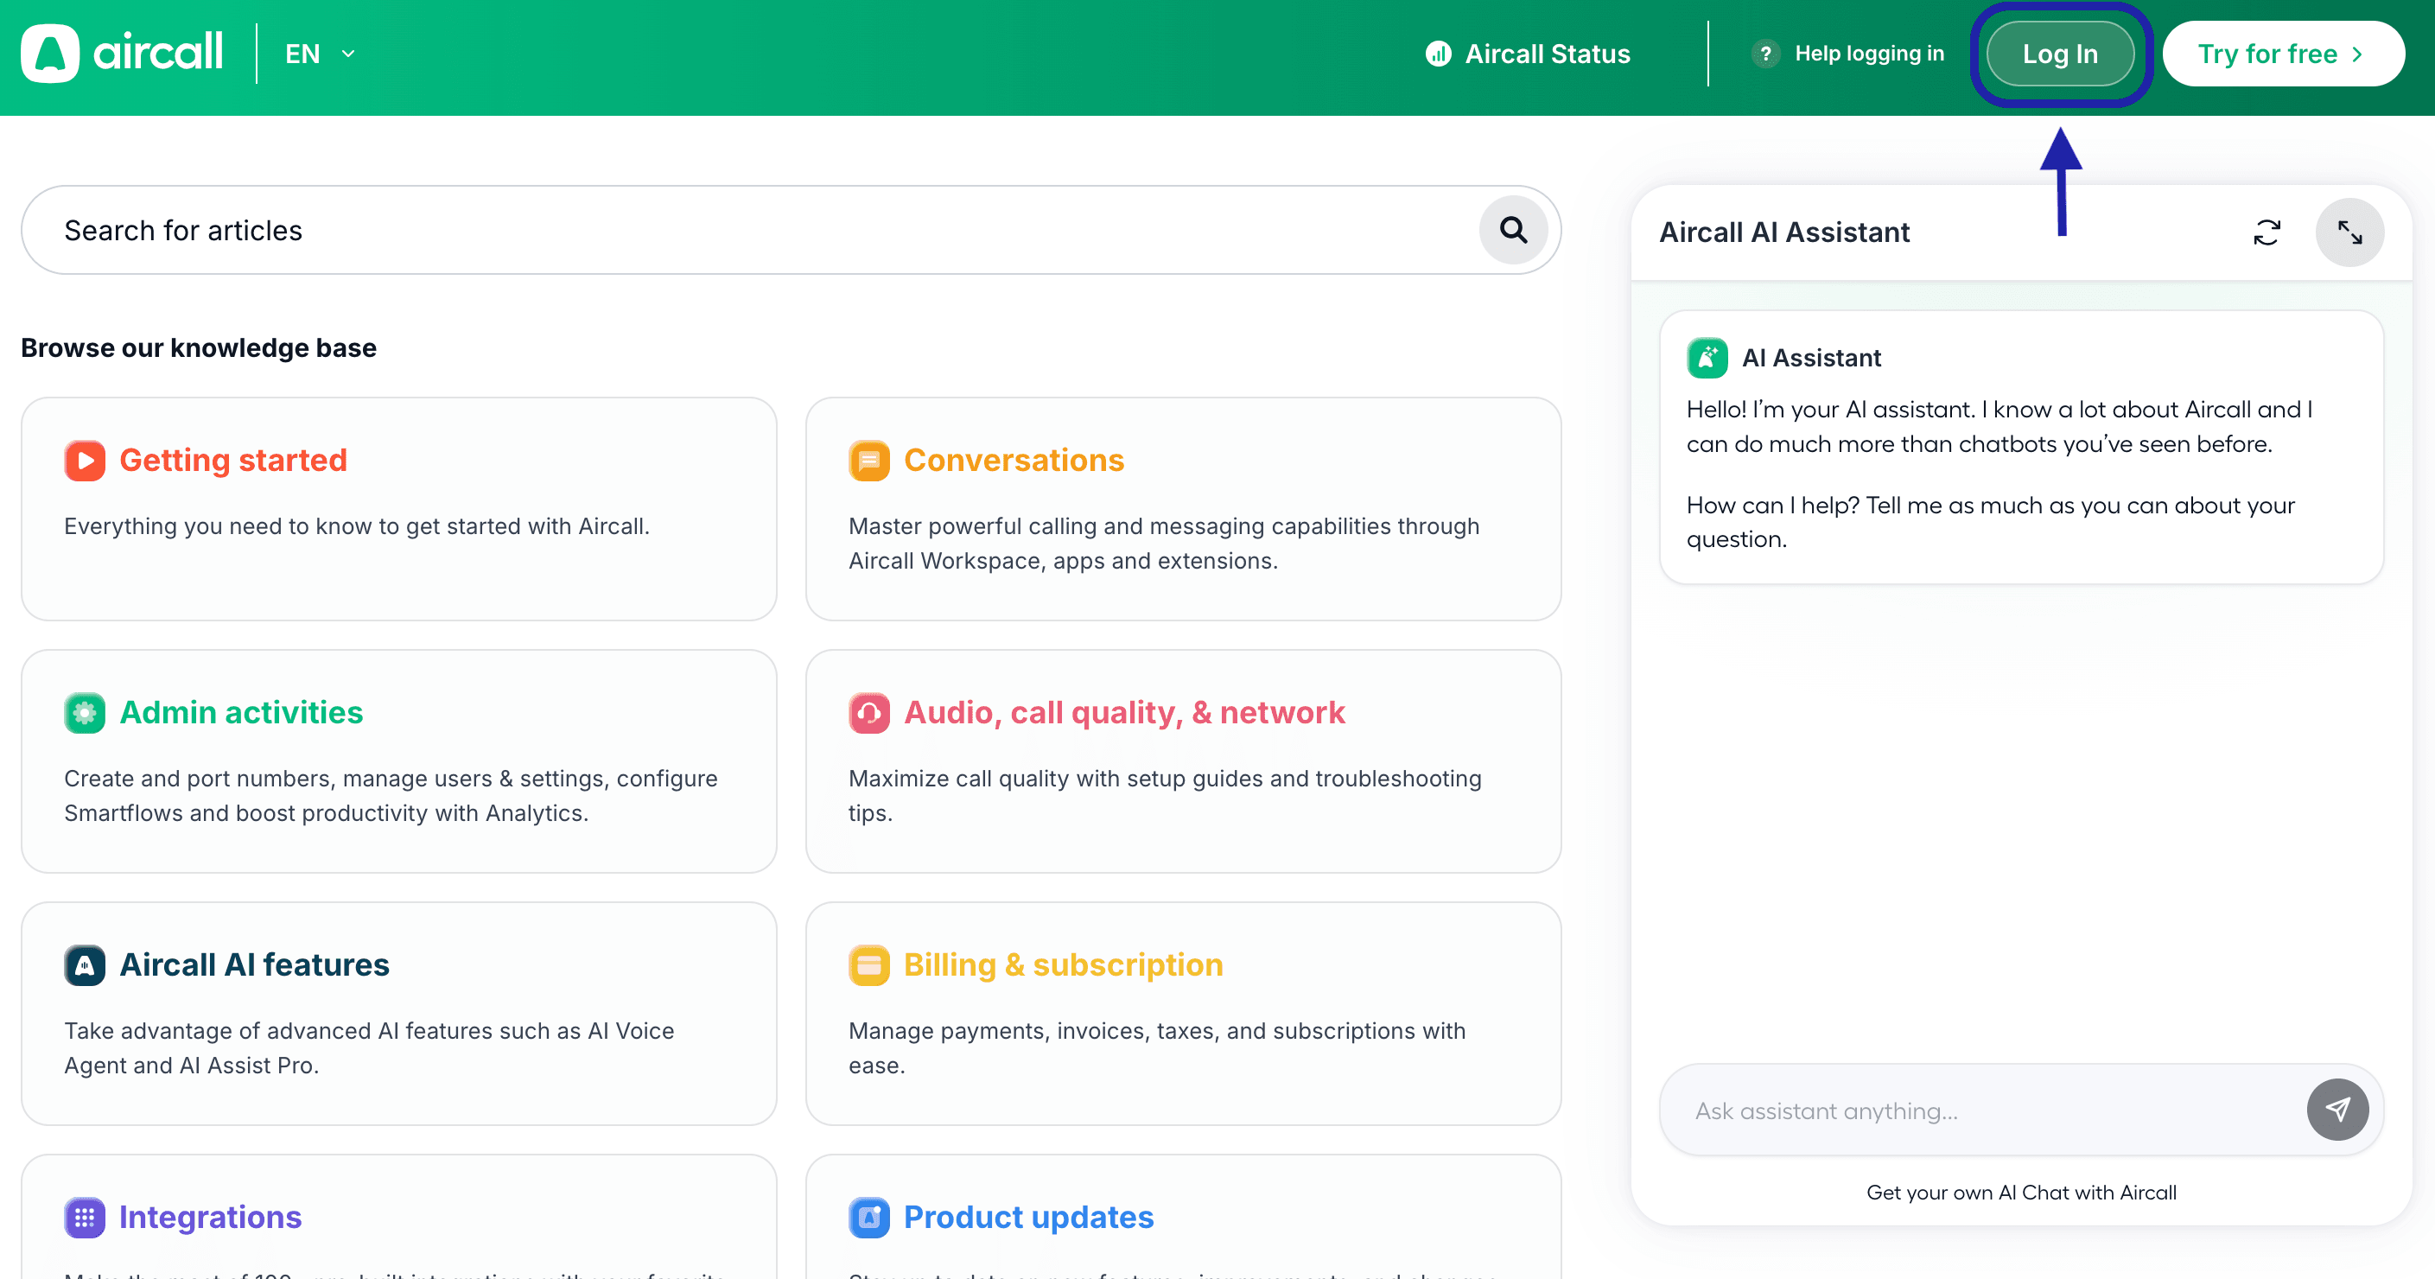Open Aircall Status page
The image size is (2435, 1279).
[1526, 54]
